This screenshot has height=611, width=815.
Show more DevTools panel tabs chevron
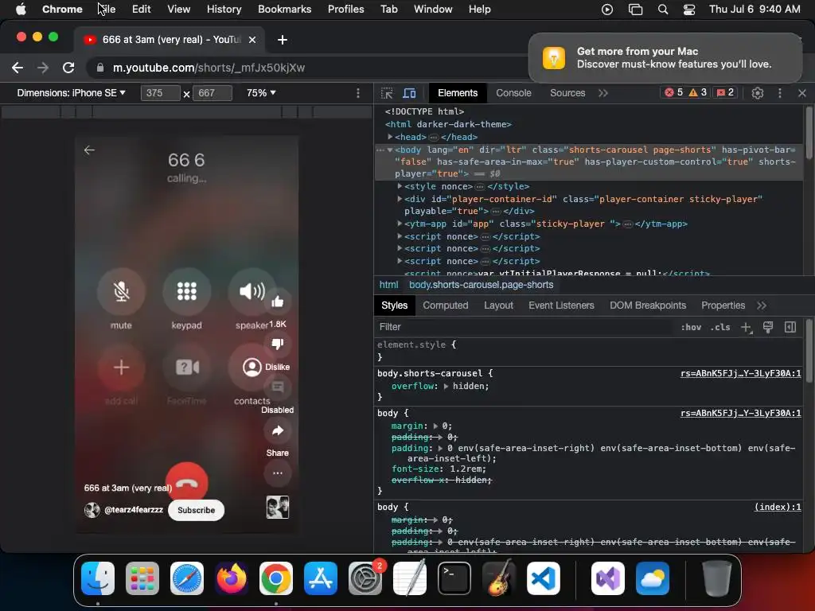point(603,93)
